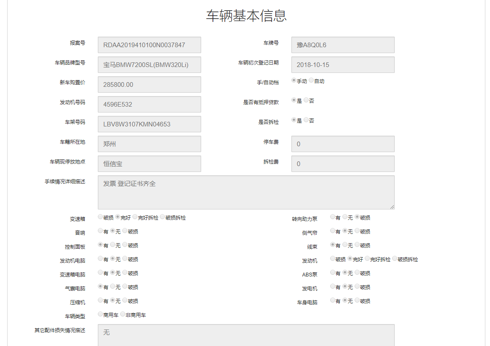
Task: Click the 车辆初次登记日期 date field
Action: coord(343,65)
